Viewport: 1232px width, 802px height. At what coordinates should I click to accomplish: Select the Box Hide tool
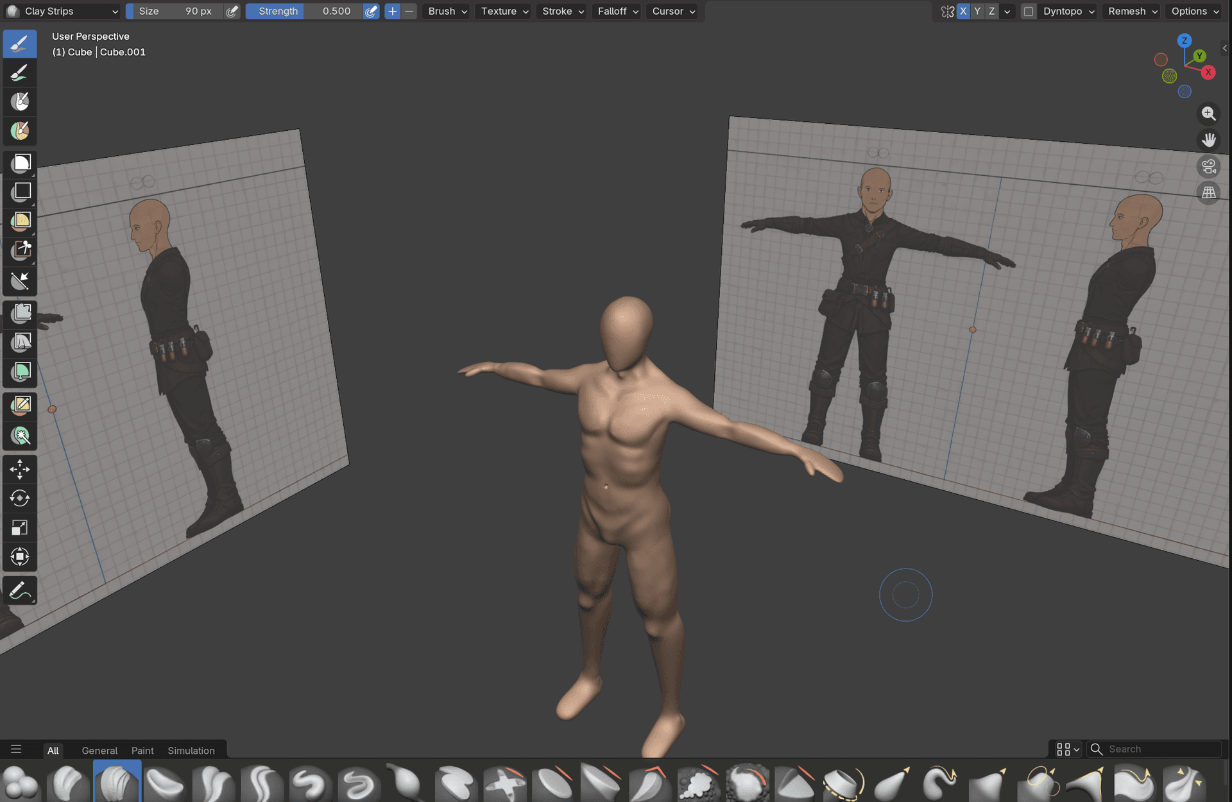pyautogui.click(x=20, y=191)
